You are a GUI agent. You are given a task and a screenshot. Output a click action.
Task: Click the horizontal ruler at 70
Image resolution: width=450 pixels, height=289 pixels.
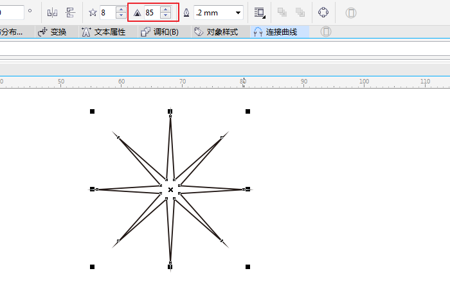click(x=183, y=82)
